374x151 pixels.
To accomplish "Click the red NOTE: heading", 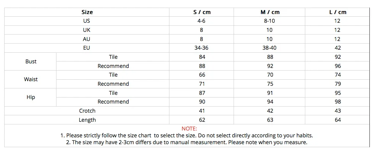I will [189, 129].
